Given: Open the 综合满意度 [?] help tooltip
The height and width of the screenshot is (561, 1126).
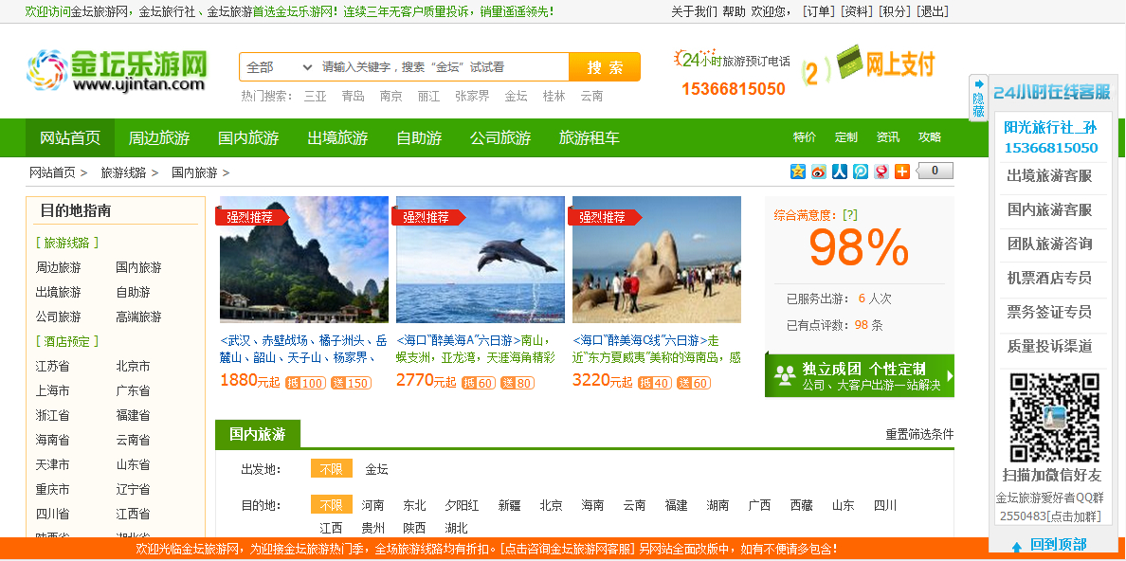Looking at the screenshot, I should tap(850, 215).
